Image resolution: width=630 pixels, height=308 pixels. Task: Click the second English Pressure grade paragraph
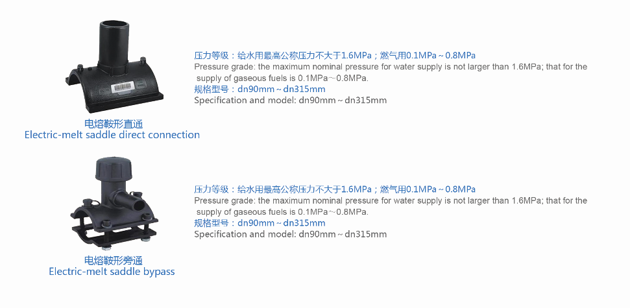pyautogui.click(x=391, y=206)
